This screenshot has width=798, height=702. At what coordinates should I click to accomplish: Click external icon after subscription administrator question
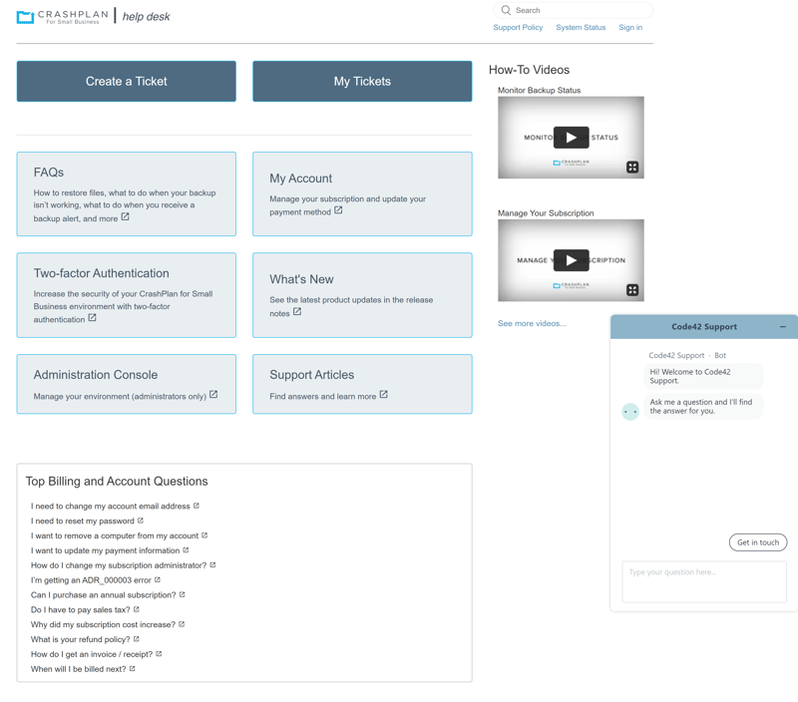coord(212,564)
